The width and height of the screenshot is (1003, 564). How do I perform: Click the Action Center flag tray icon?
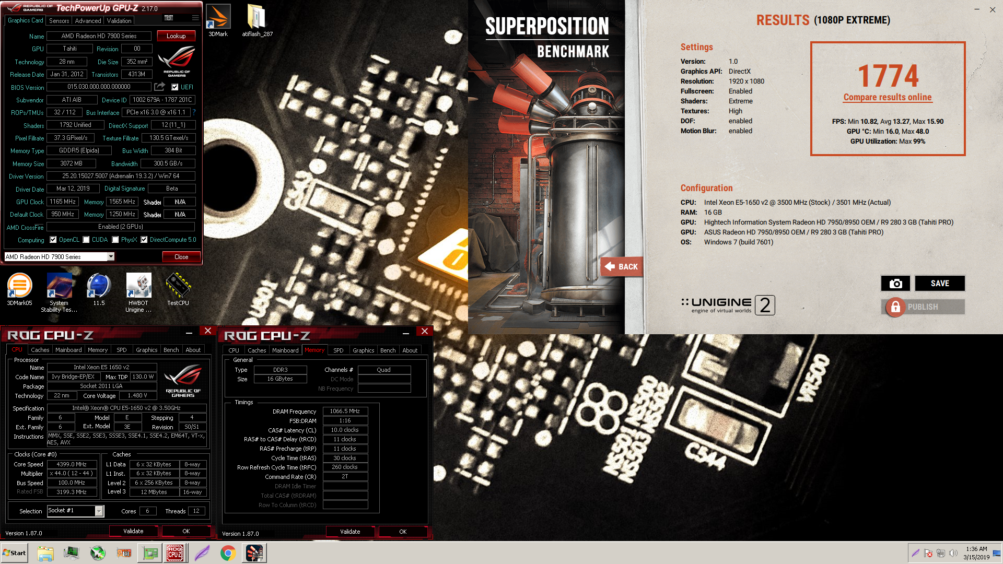[928, 553]
